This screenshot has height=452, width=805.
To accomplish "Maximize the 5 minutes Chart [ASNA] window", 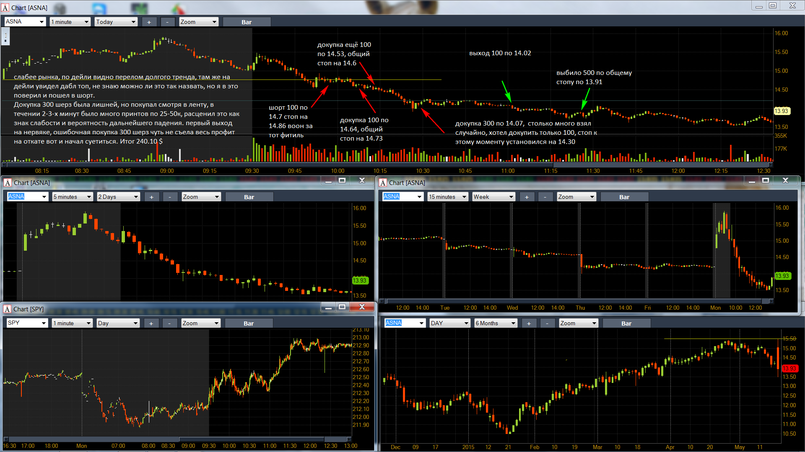I will coord(342,180).
